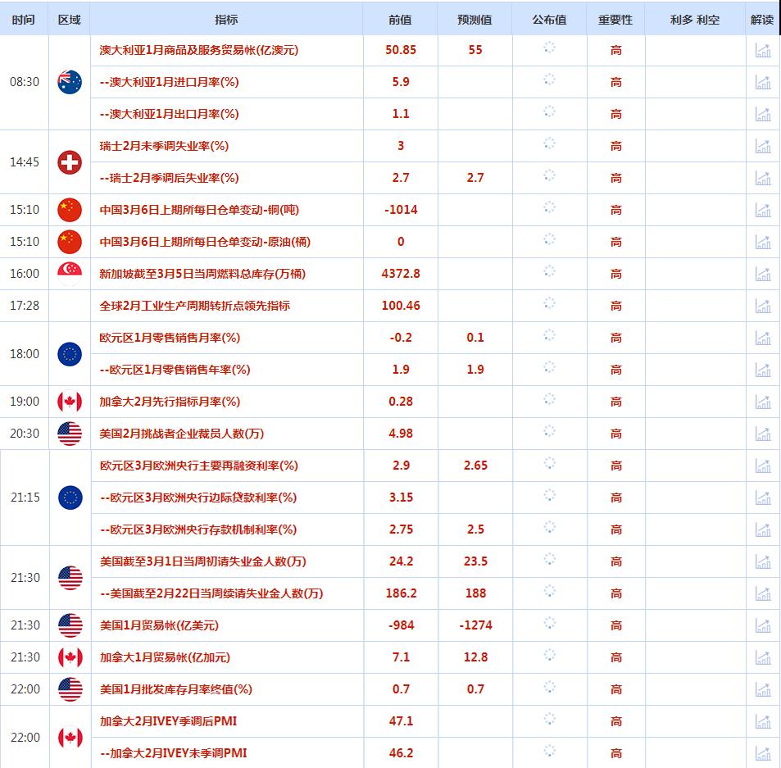The image size is (781, 768).
Task: Open chart icon for 瑞士2月未季调失业率 row
Action: tap(763, 145)
